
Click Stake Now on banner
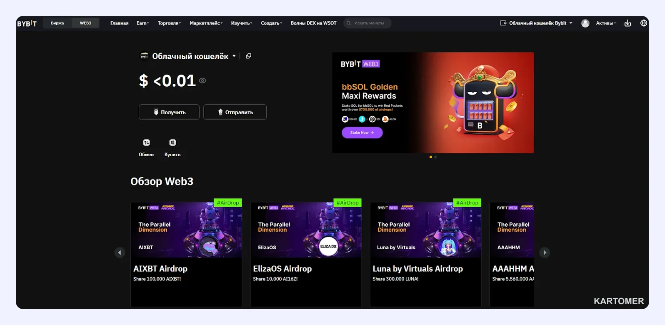point(362,132)
